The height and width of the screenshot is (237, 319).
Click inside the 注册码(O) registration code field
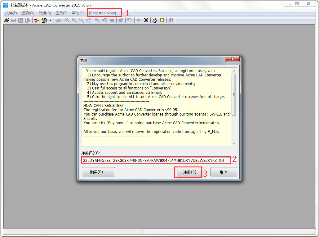(155, 160)
